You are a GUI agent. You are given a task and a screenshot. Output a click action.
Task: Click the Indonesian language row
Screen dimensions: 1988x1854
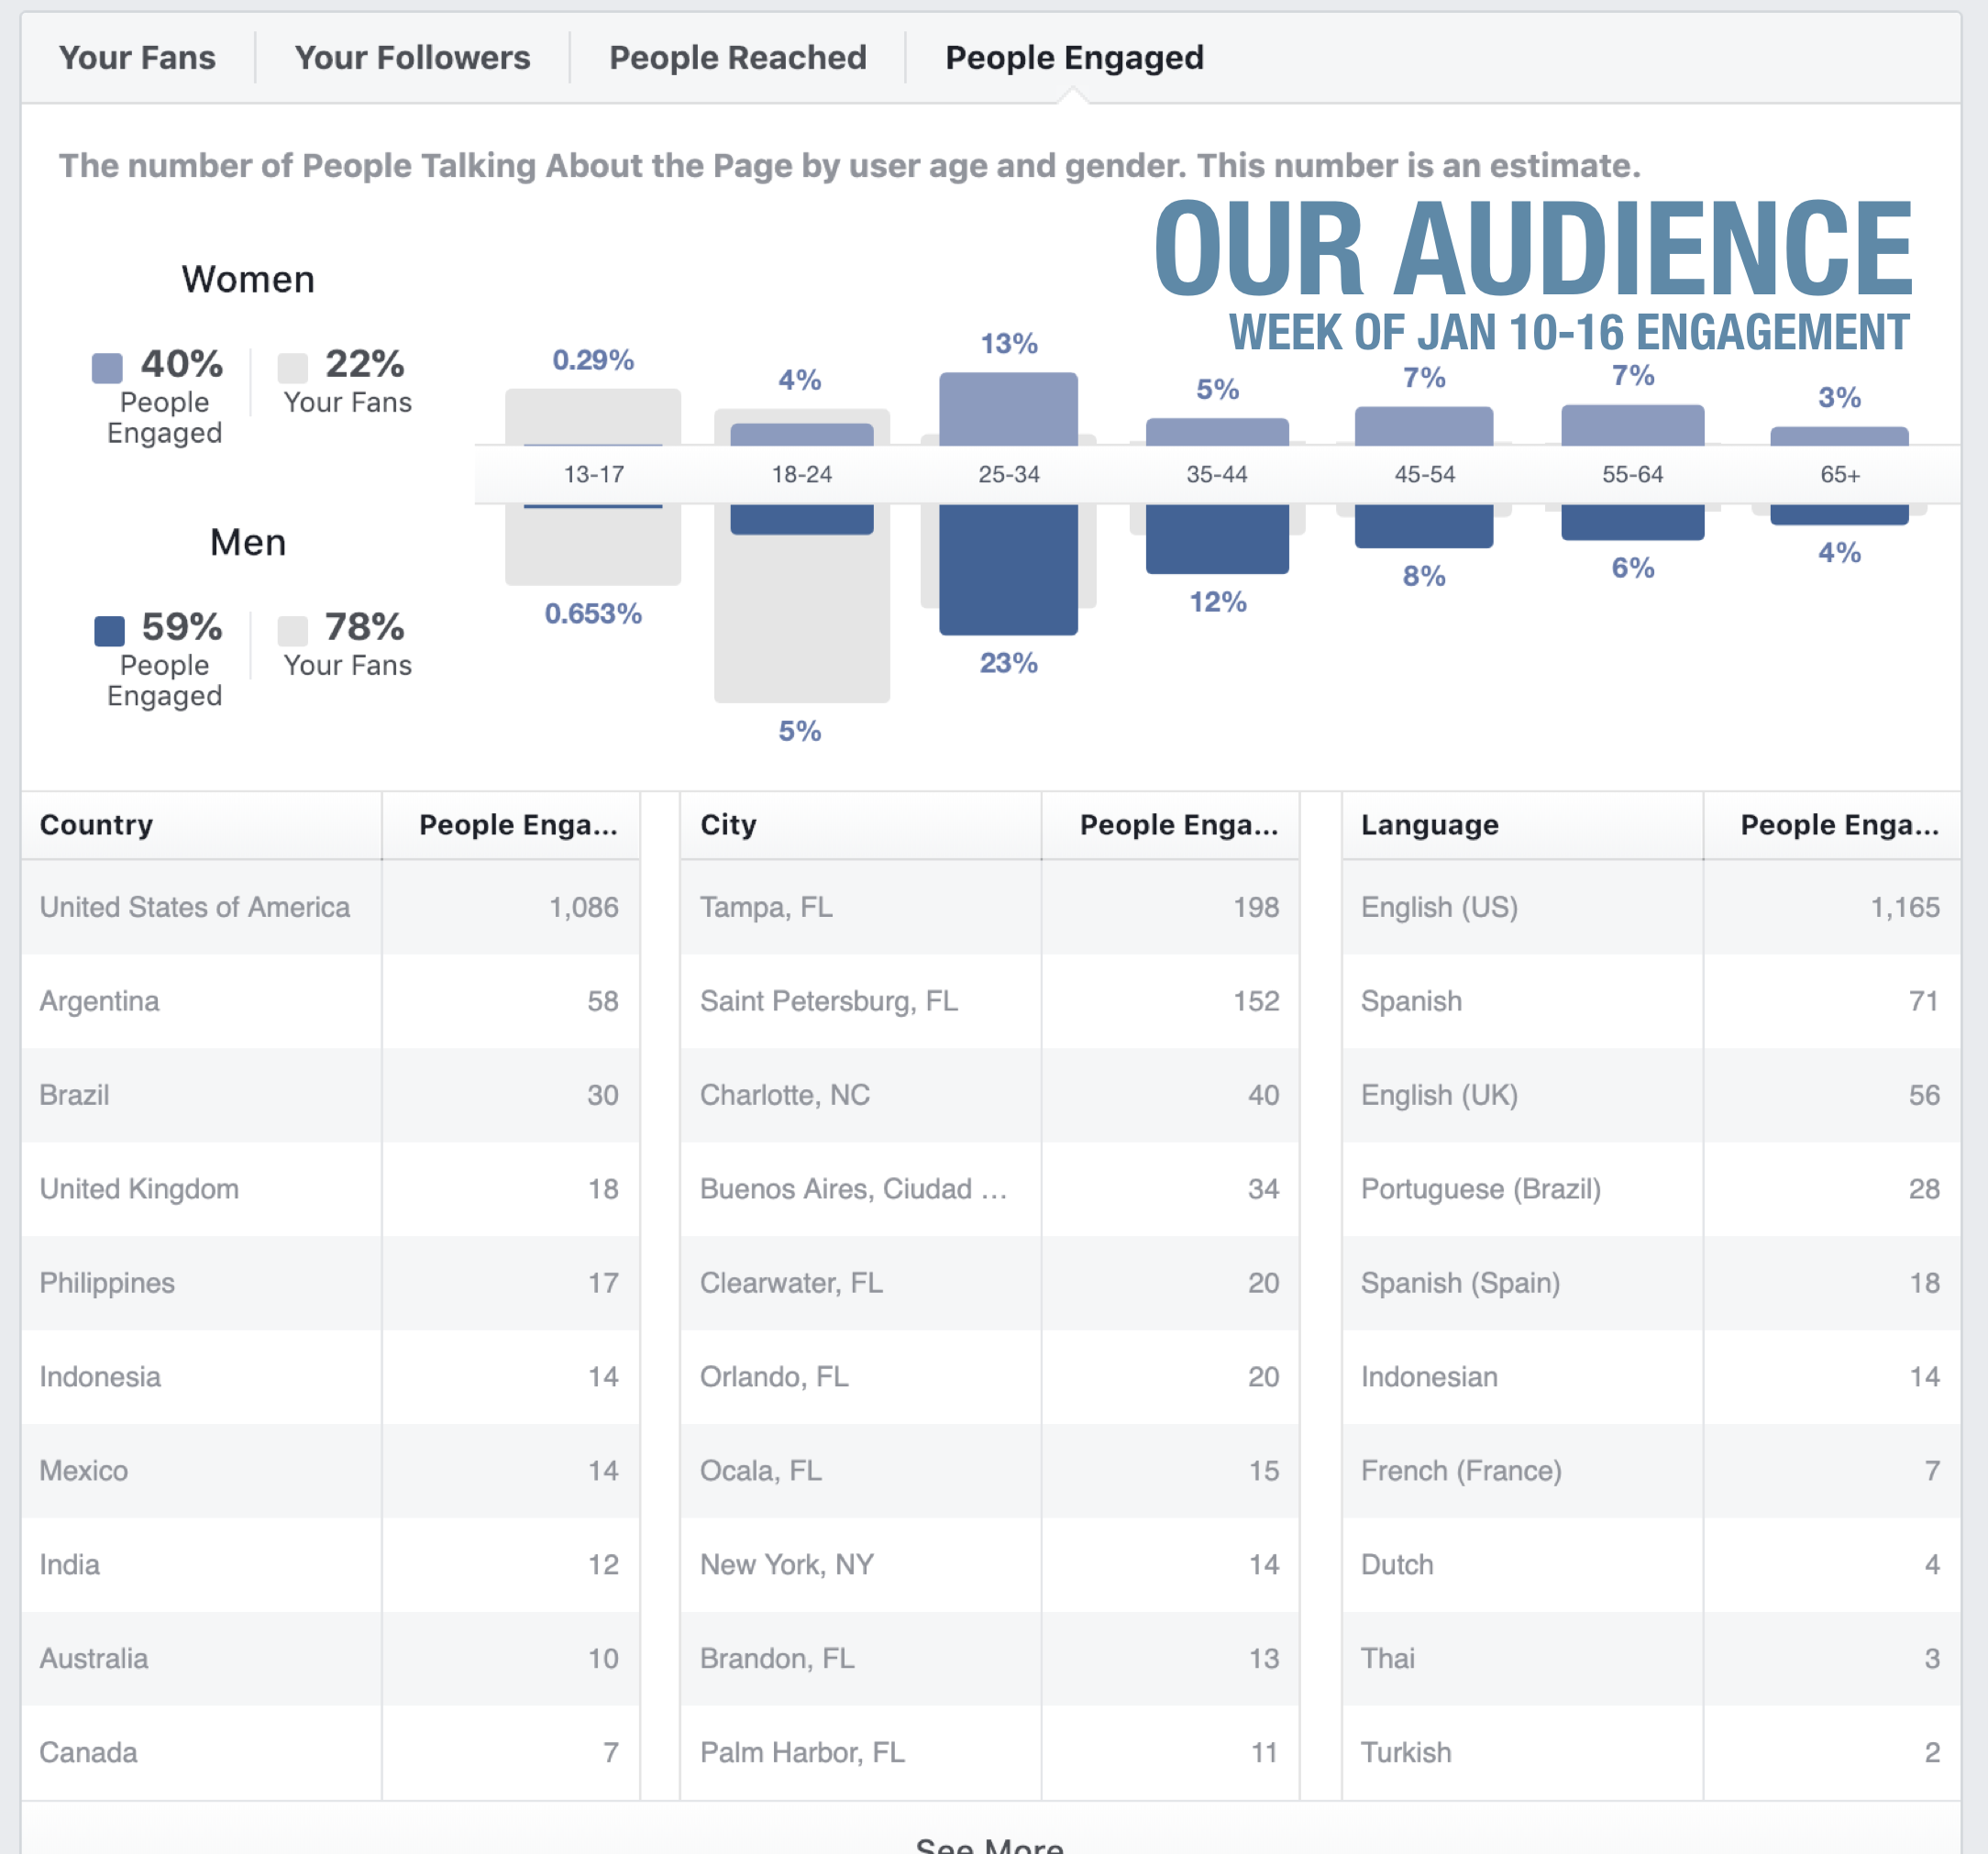coord(1651,1377)
